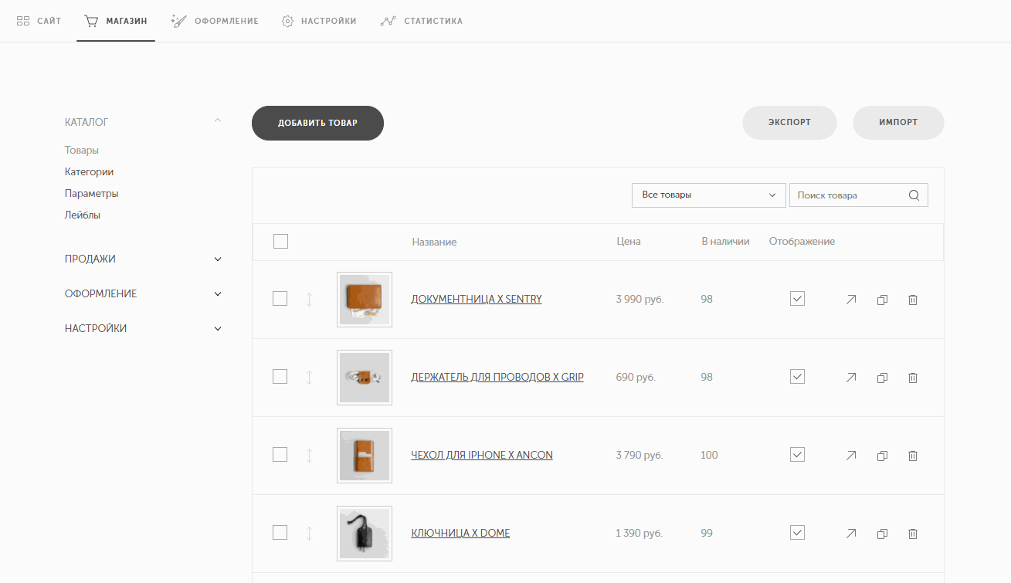Toggle display checkbox for Документница X Sentry
Viewport: 1011px width, 583px height.
point(798,298)
